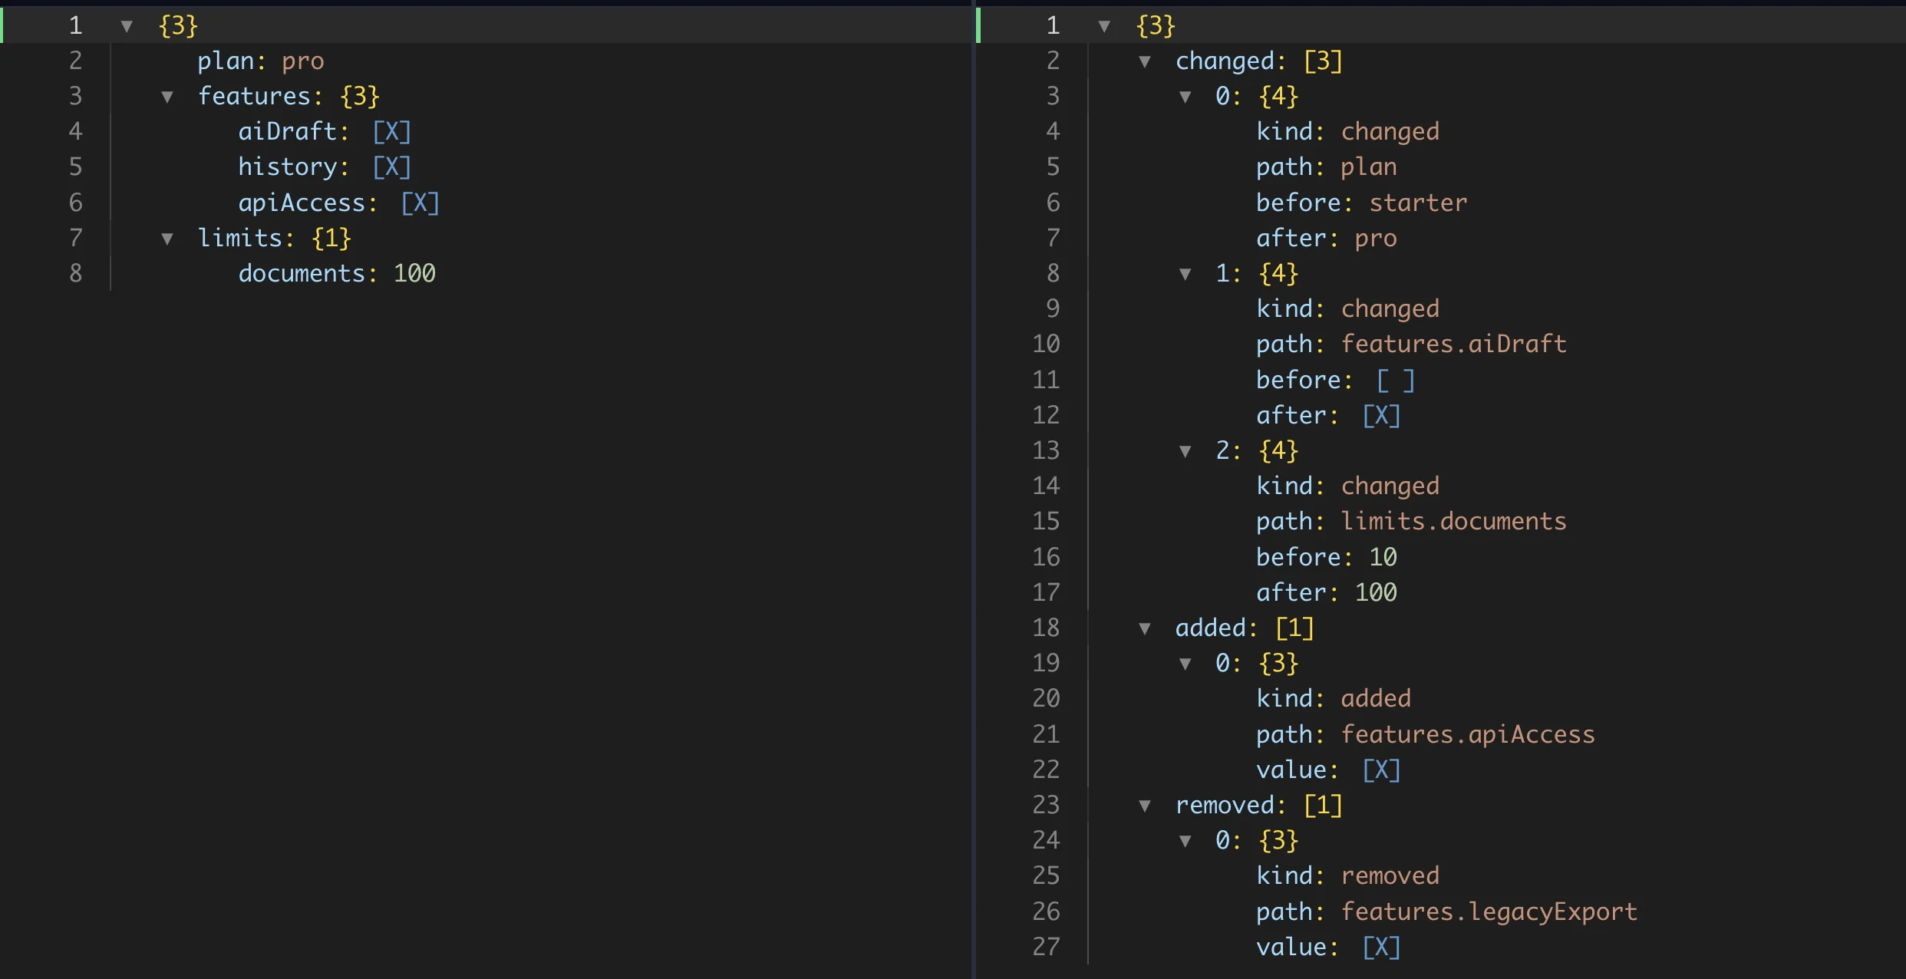Select the after value 100 on right line 17

coord(1376,593)
